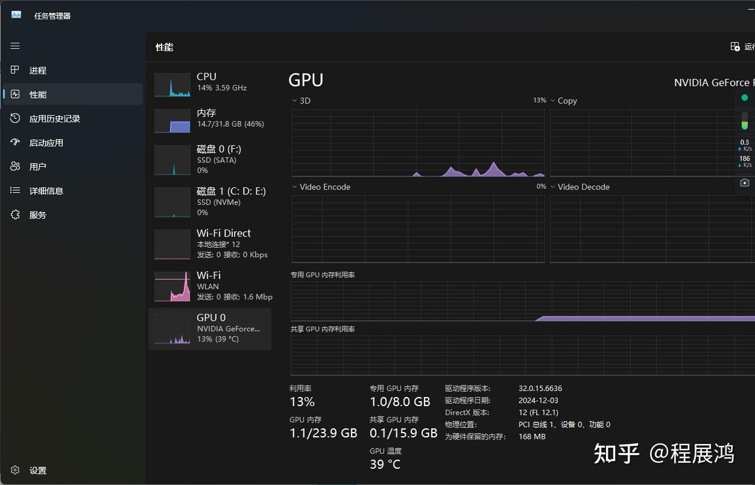Screen dimensions: 755x485
Task: Click the 0.1/15.9 GB shared memory value
Action: 403,433
